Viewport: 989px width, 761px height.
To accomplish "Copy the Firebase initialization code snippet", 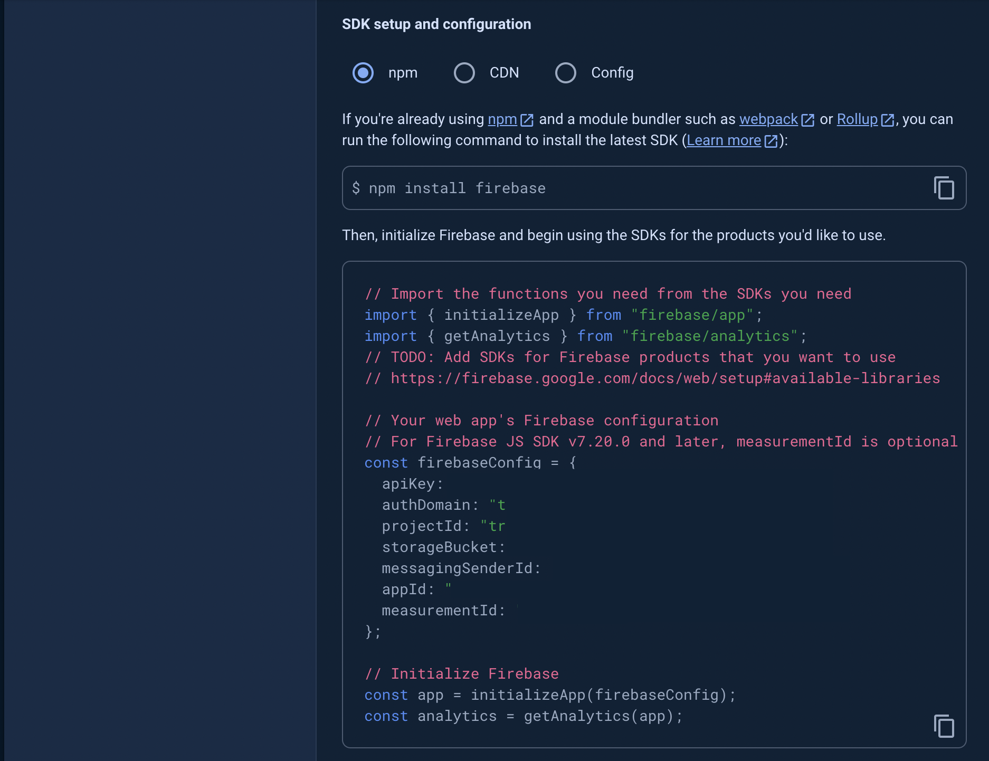I will pos(944,726).
